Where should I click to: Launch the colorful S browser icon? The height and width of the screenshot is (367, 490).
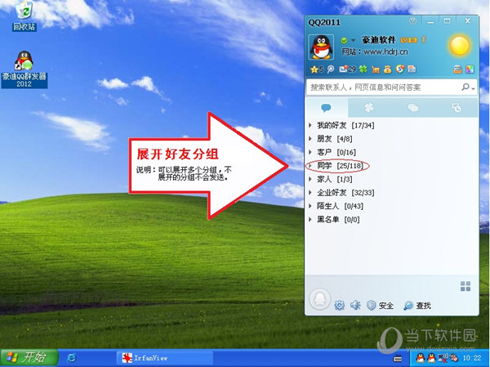pos(400,69)
